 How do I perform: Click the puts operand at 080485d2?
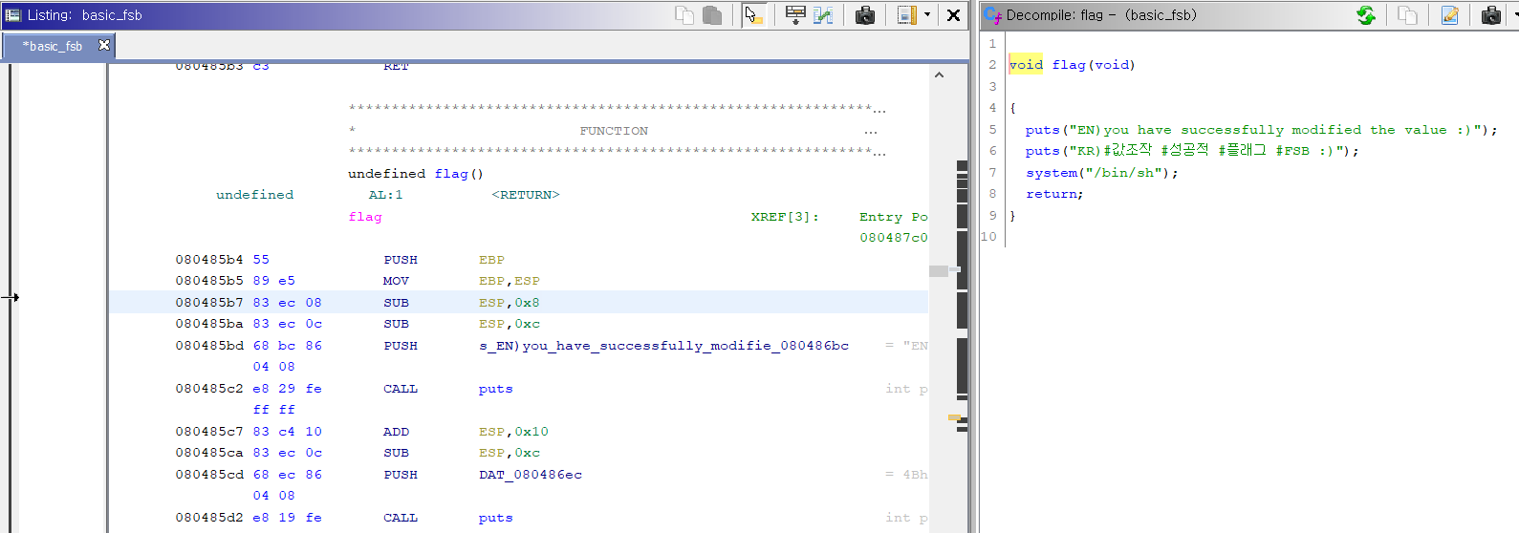click(495, 518)
